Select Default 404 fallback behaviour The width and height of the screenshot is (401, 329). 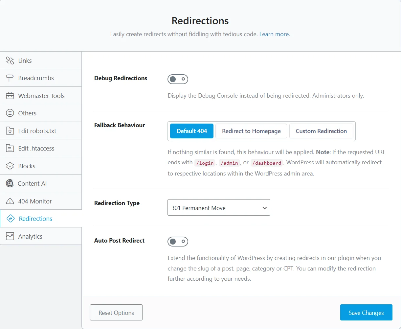coord(192,131)
